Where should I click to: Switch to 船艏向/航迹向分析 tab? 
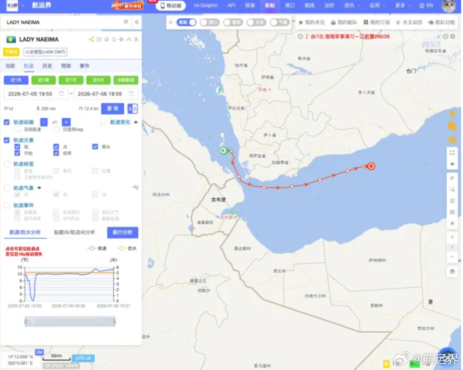74,232
